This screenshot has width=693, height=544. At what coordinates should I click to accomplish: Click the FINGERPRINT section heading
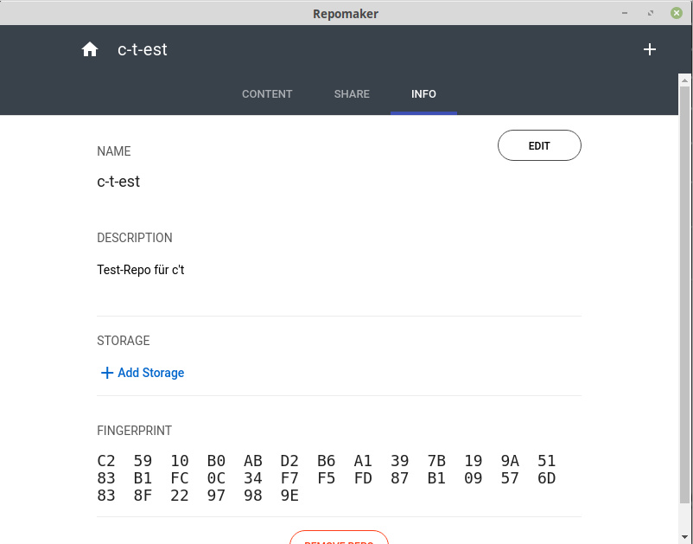point(134,431)
